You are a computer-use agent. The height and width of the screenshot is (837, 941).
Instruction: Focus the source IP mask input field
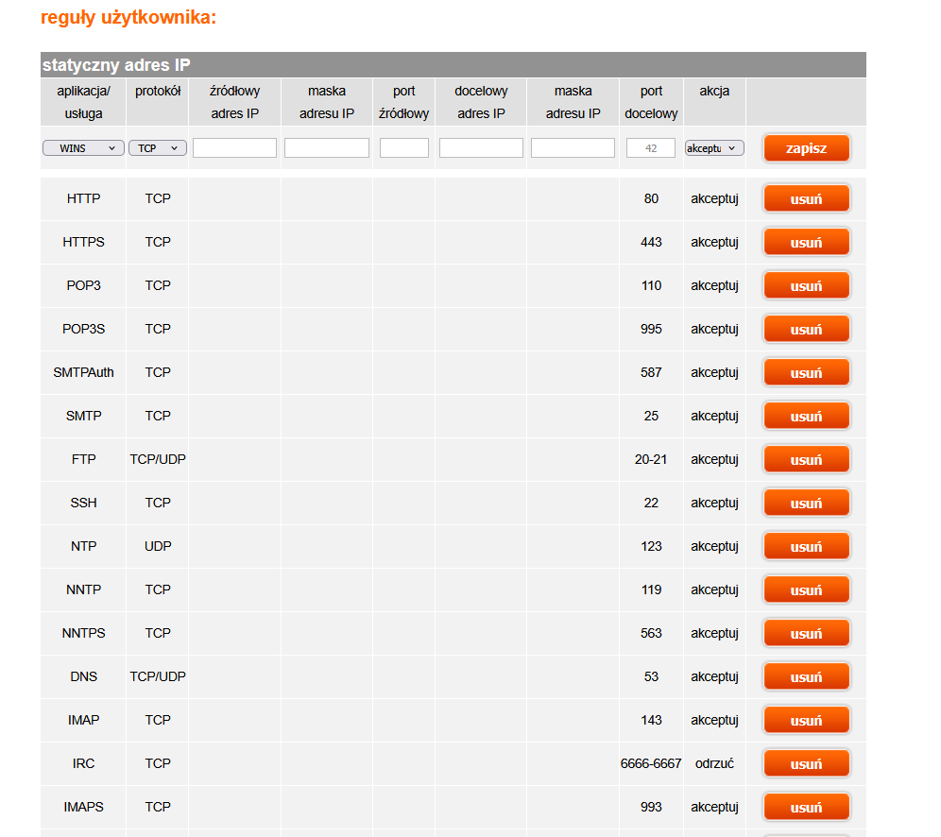click(x=327, y=148)
